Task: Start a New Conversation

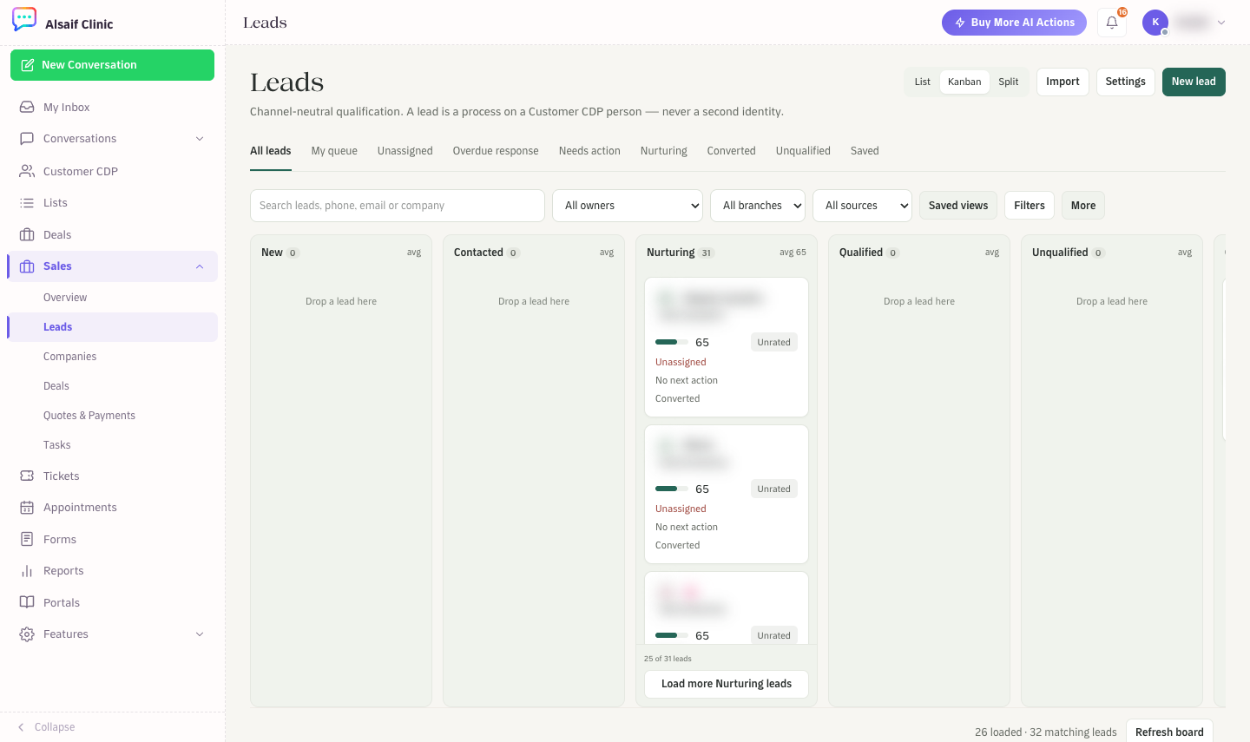Action: pos(112,65)
